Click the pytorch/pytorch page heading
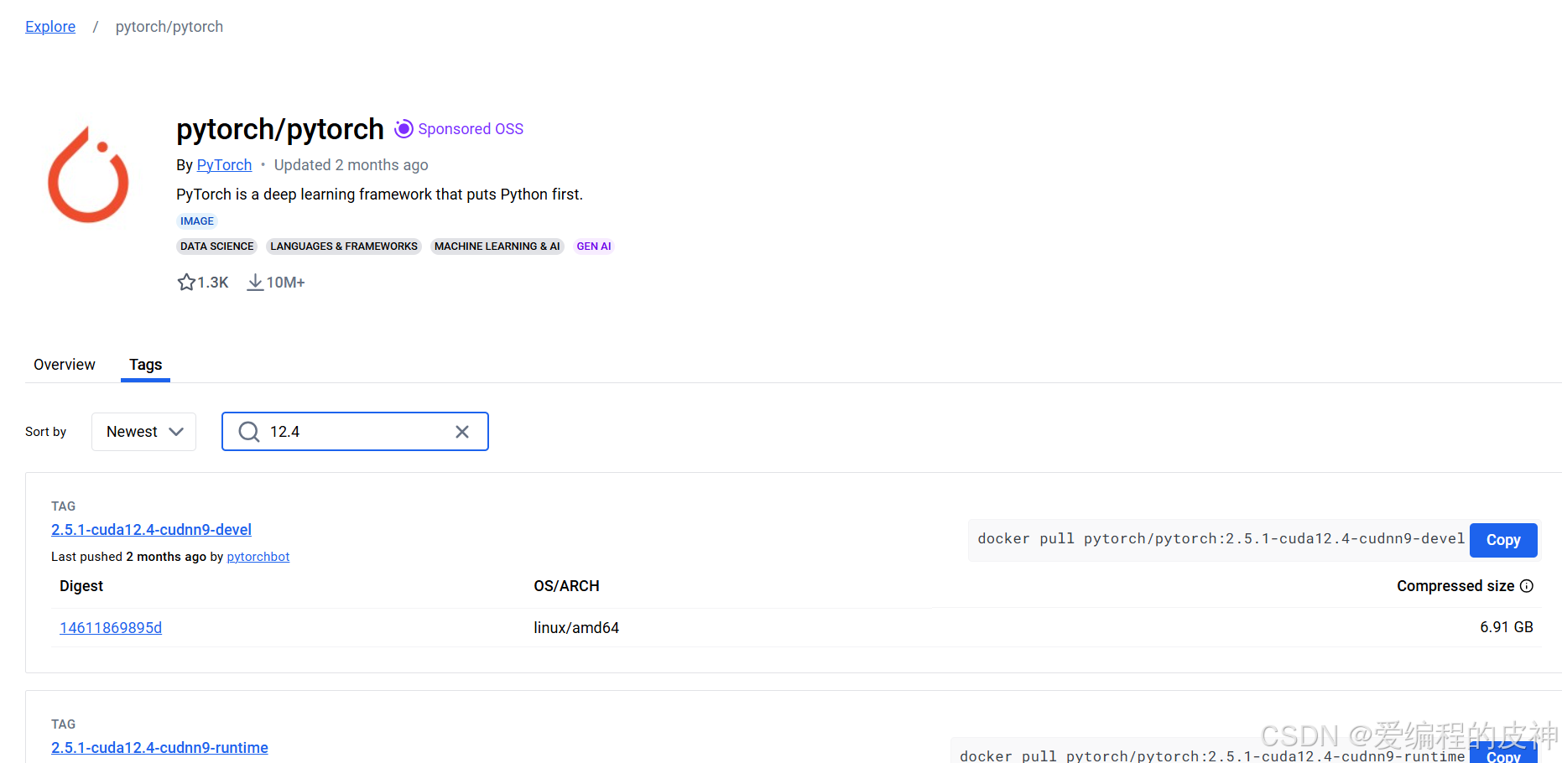Screen dimensions: 1562x763 [280, 129]
